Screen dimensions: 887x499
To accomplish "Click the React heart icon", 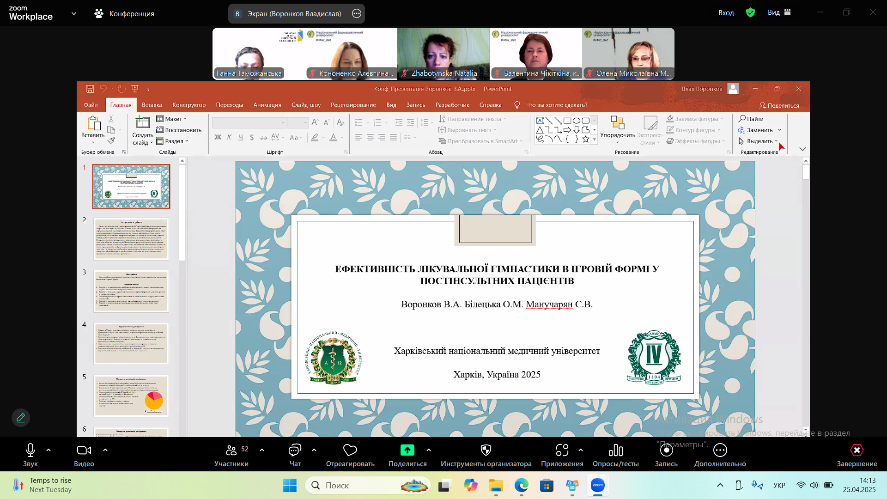I will click(350, 450).
